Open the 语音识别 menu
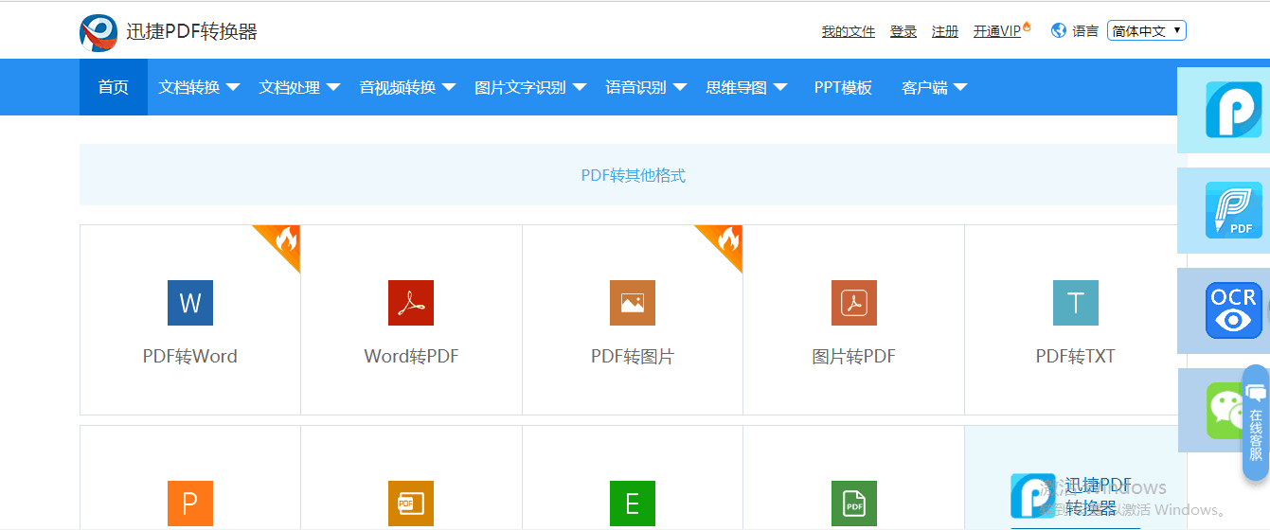1270x530 pixels. click(x=636, y=87)
